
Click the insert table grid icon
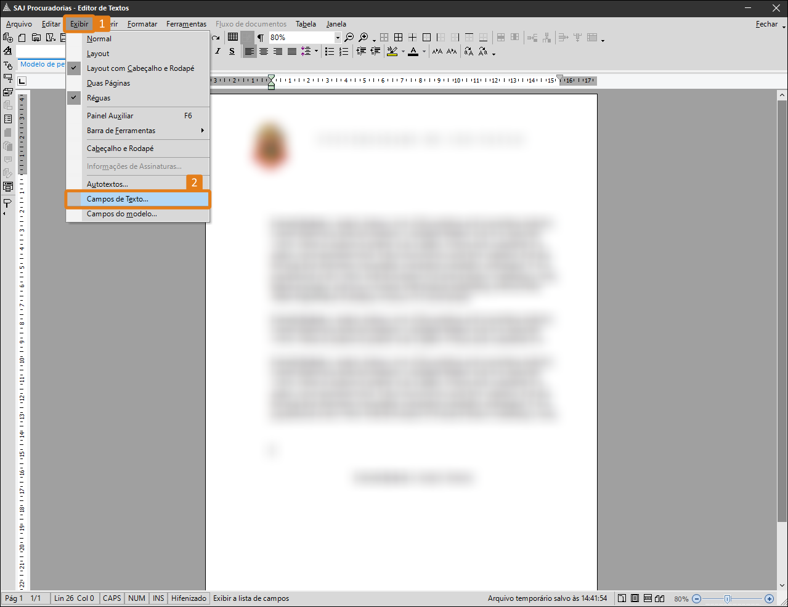233,38
